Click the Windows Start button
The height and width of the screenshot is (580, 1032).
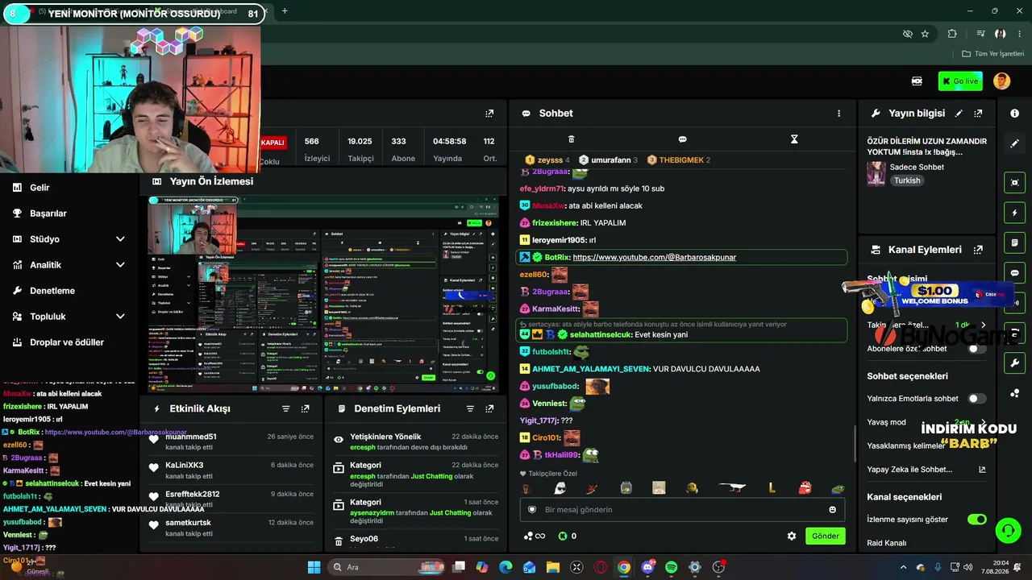click(x=314, y=567)
